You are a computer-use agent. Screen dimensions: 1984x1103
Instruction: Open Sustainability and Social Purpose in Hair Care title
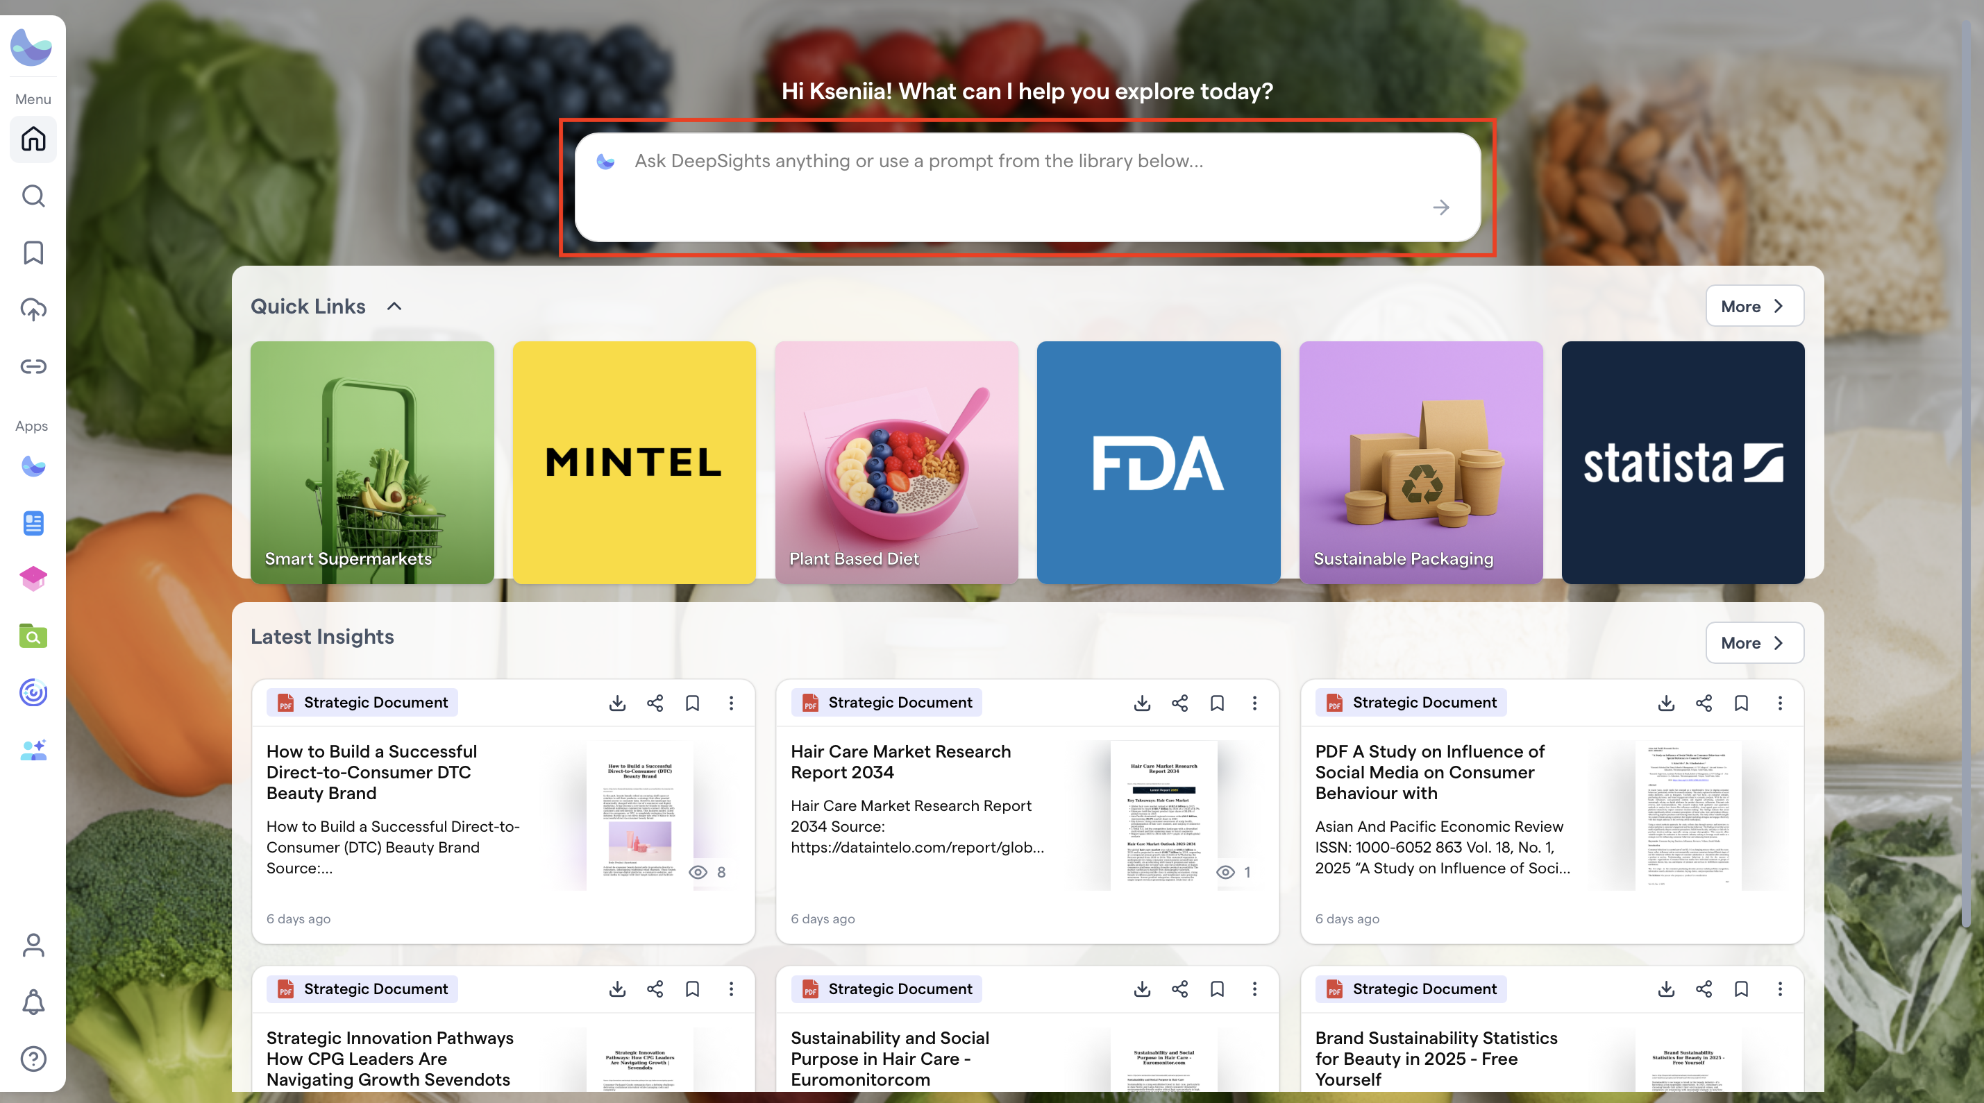(x=889, y=1059)
